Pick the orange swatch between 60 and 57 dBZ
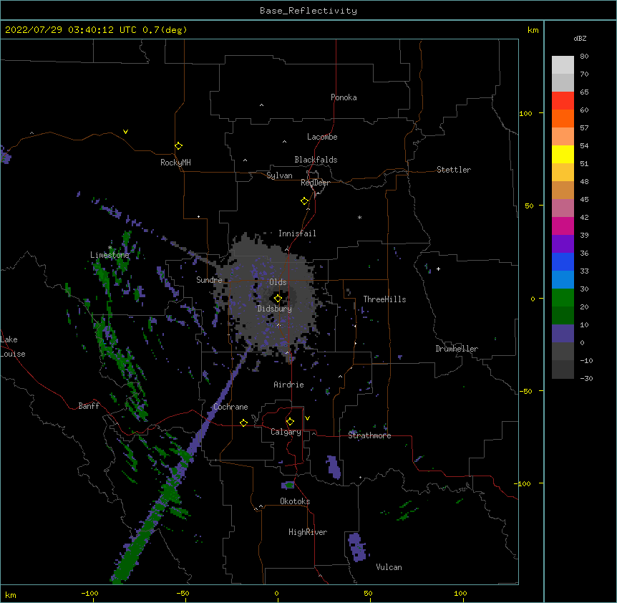 coord(563,118)
